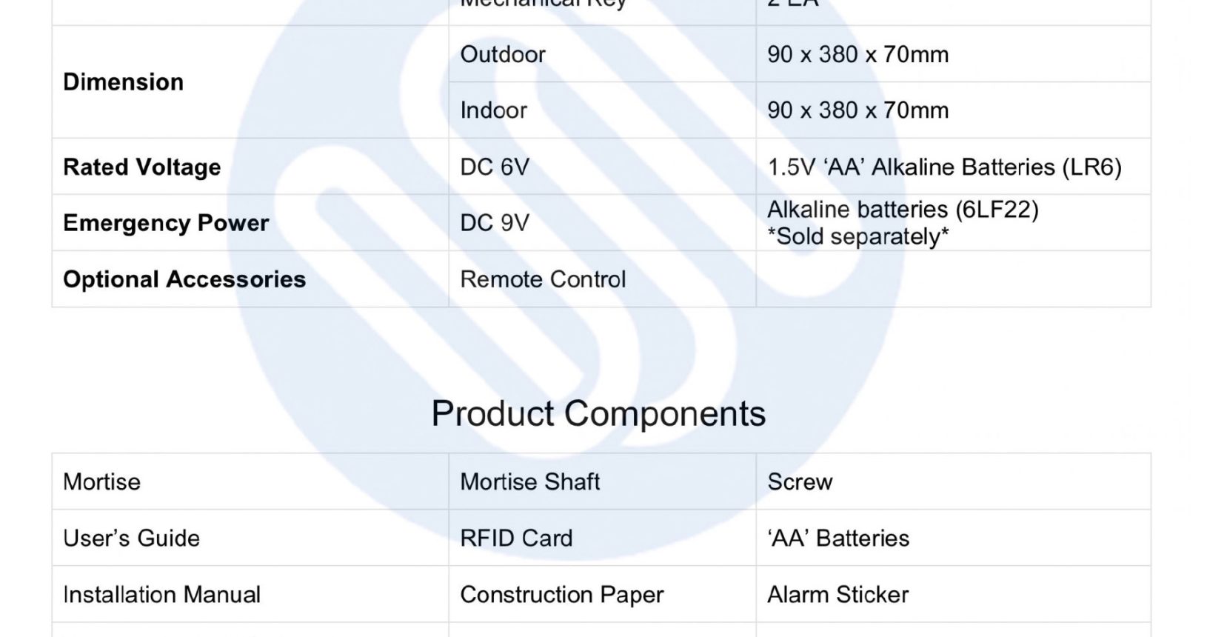
Task: Click the Rated Voltage label
Action: click(141, 167)
